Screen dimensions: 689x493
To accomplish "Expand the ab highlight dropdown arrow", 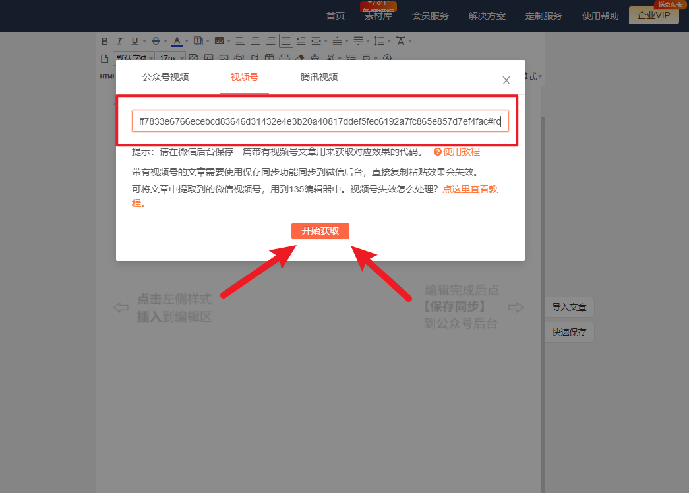I will click(229, 41).
